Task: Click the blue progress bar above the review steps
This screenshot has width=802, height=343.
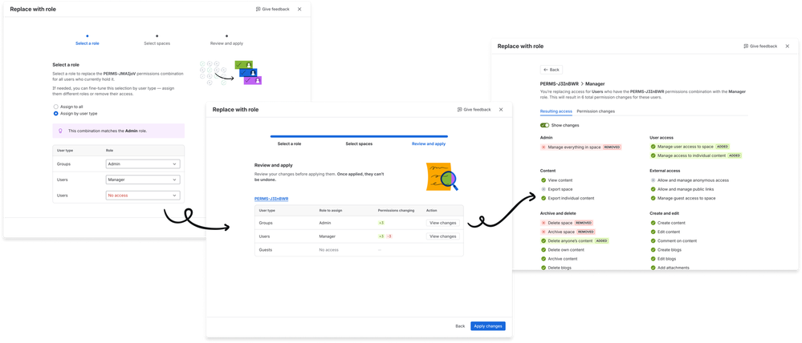Action: pyautogui.click(x=359, y=136)
